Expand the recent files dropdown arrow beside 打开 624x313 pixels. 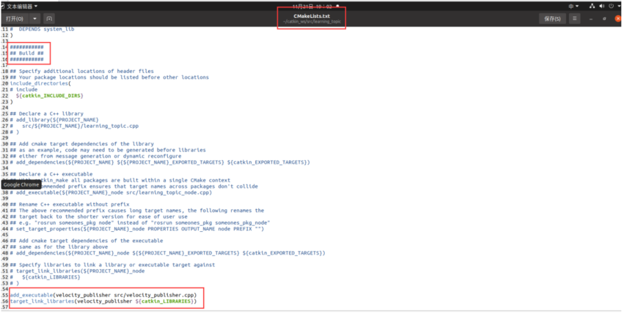point(34,19)
